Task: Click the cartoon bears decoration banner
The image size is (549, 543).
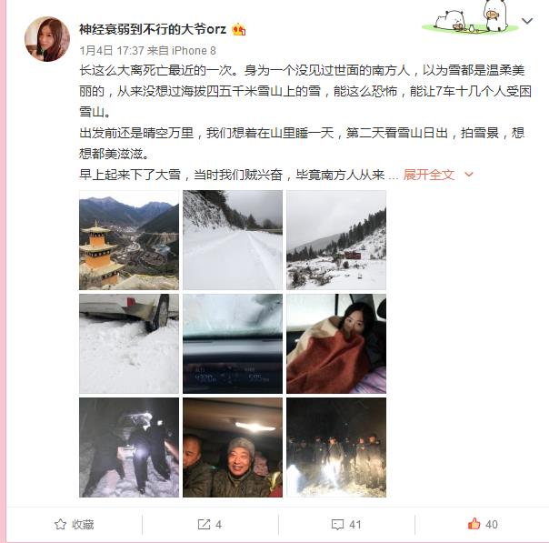Action: 469,17
